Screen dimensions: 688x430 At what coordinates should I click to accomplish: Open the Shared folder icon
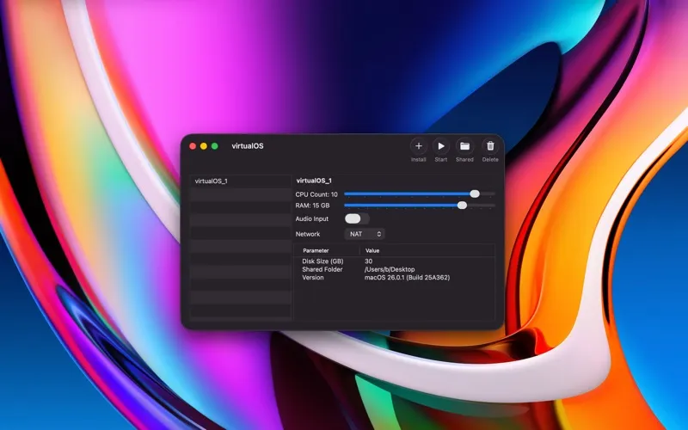pos(464,146)
